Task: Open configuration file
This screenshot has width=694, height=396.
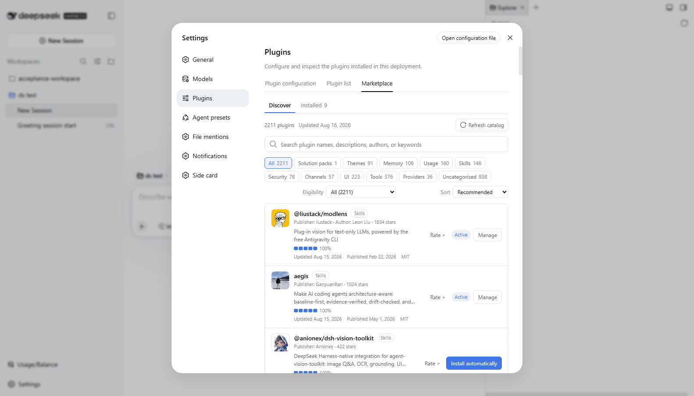Action: pyautogui.click(x=469, y=38)
